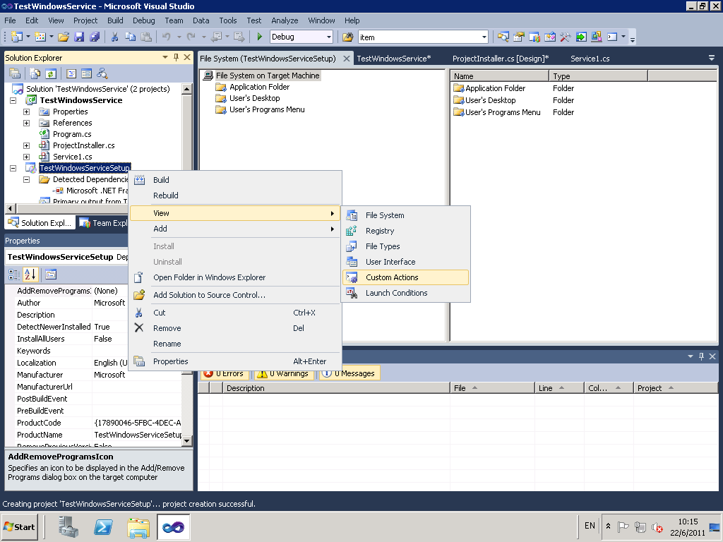
Task: Collapse the TestWindowsService project node
Action: 13,100
